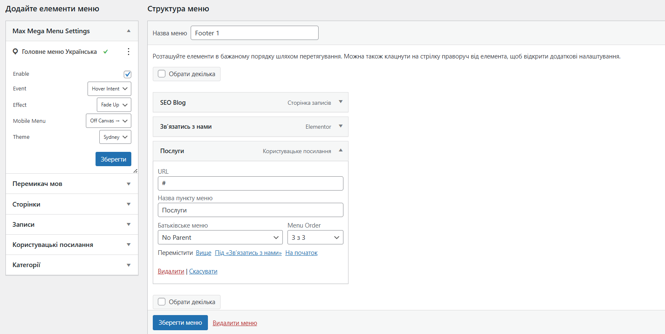Expand the Зв'язатись з нами item arrow
This screenshot has width=665, height=334.
click(x=340, y=126)
